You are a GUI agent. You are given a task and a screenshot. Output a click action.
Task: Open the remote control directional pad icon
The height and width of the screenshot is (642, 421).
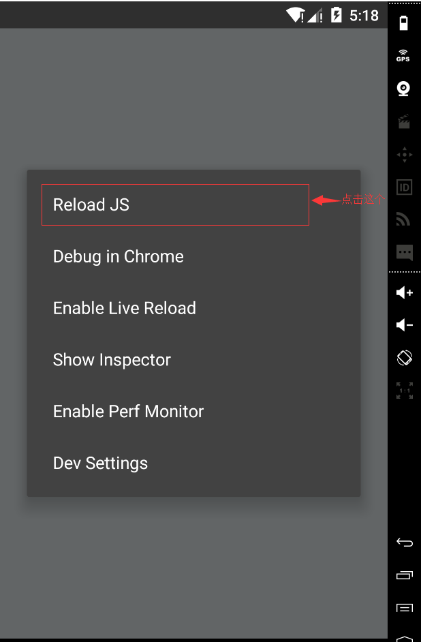[404, 155]
